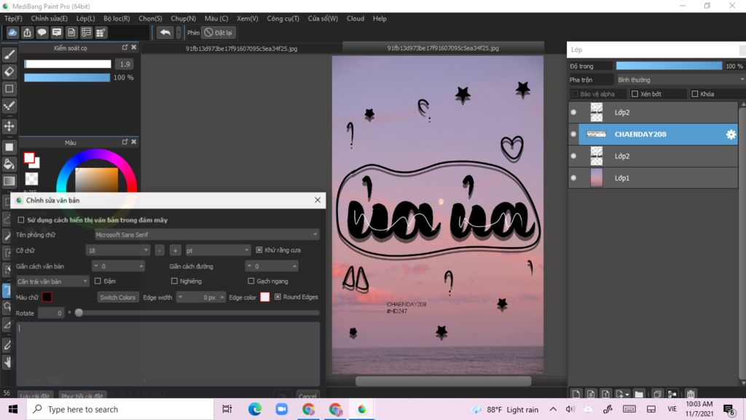This screenshot has height=420, width=746.
Task: Add a new 1-bit layer
Action: tap(605, 394)
